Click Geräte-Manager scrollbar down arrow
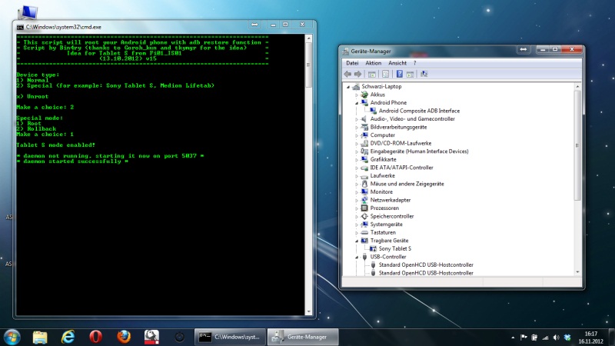This screenshot has width=615, height=346. pyautogui.click(x=577, y=272)
